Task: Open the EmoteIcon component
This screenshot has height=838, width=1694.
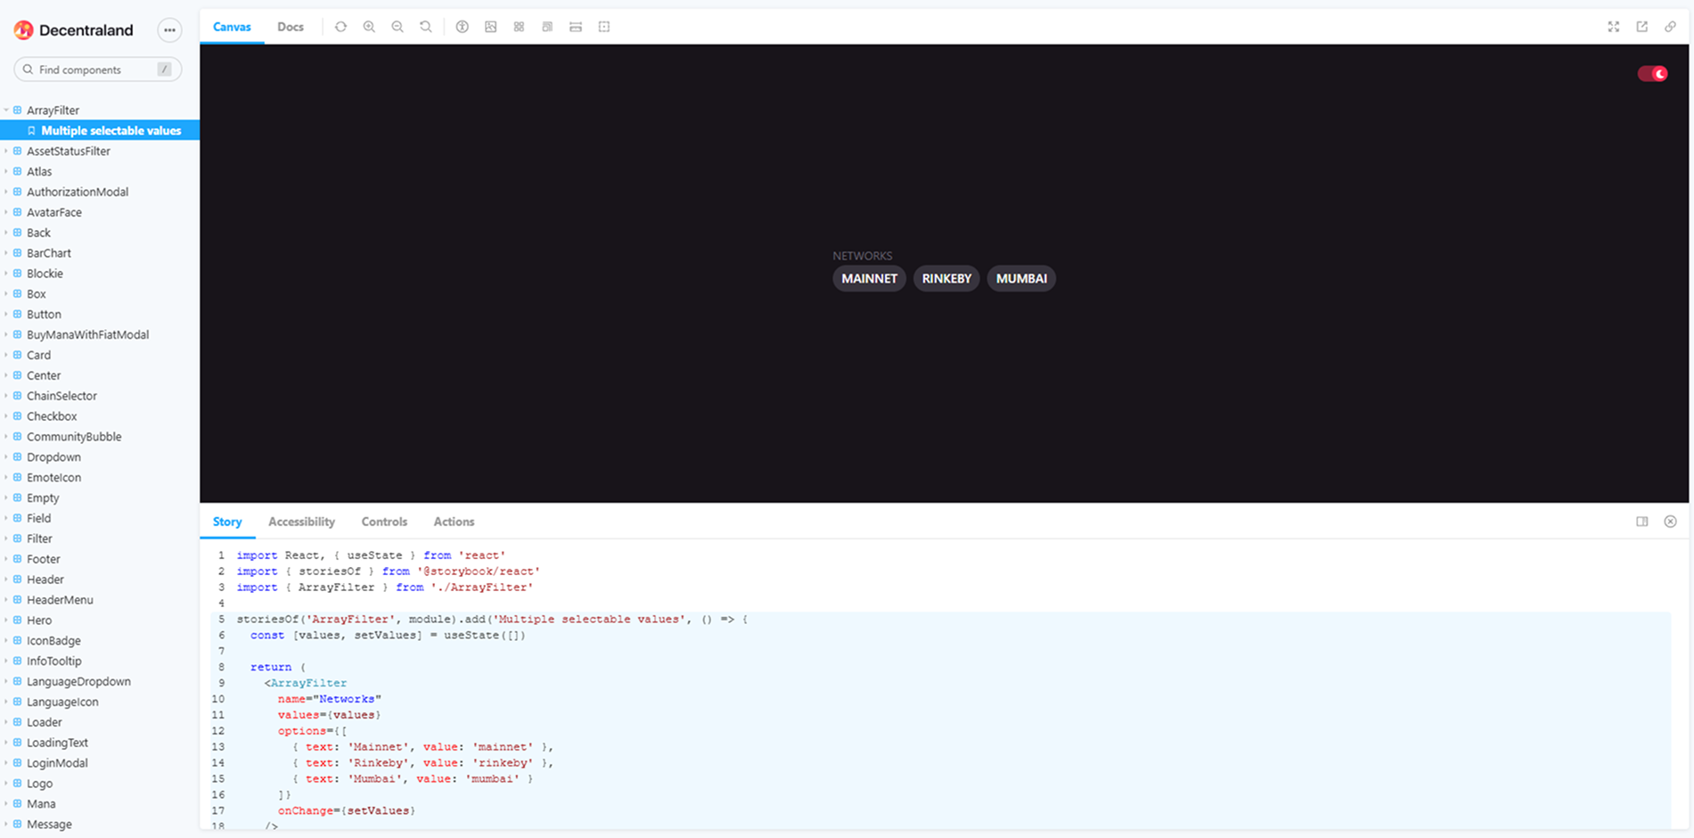Action: pos(53,478)
